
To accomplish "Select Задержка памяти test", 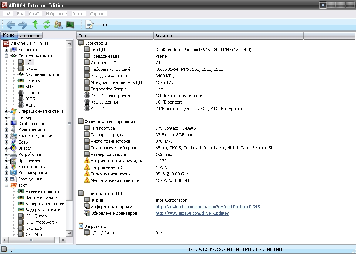I will coord(43,210).
